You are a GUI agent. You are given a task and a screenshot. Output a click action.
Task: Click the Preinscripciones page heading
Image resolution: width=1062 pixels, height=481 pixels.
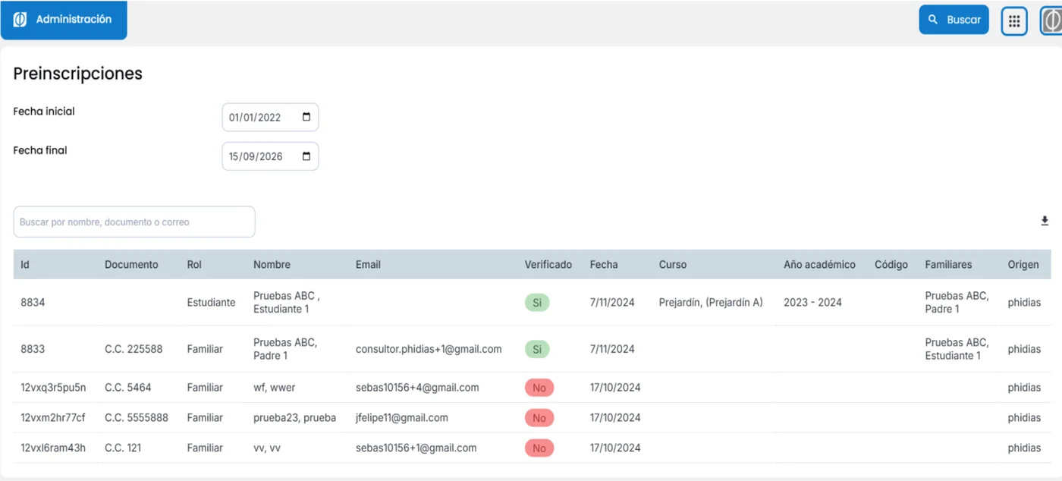77,74
